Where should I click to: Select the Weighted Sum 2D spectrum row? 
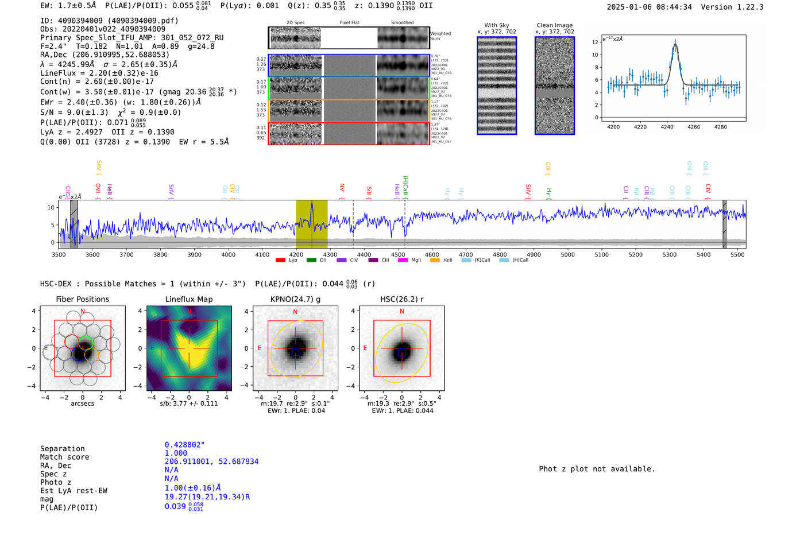click(x=349, y=38)
